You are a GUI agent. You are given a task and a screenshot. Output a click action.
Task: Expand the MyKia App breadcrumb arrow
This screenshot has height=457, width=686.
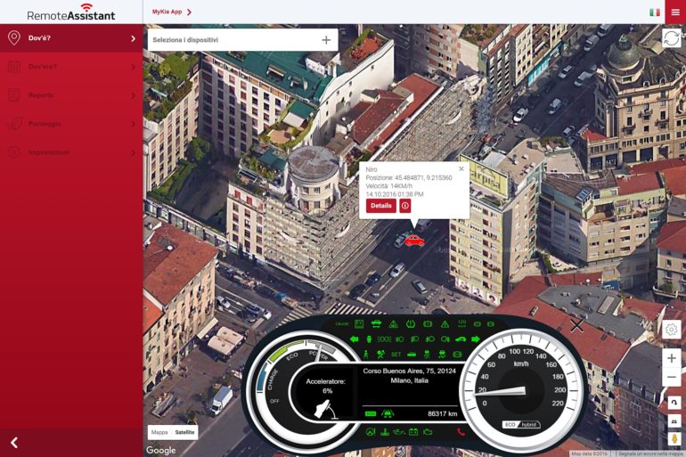tap(190, 12)
